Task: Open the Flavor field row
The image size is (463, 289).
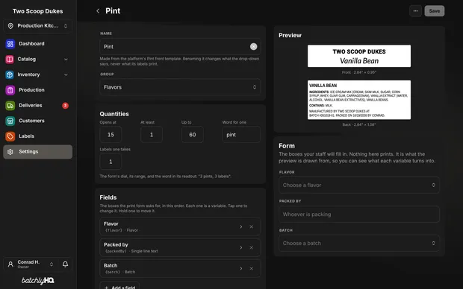Action: click(180, 226)
